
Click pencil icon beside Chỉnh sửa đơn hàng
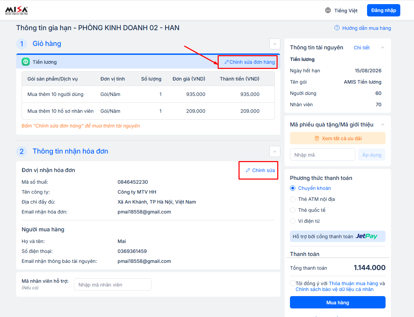[226, 62]
